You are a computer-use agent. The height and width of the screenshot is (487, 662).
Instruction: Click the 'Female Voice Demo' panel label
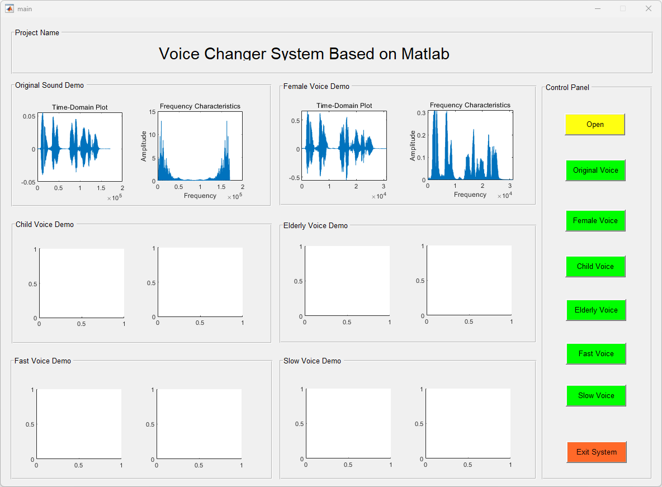click(x=316, y=86)
